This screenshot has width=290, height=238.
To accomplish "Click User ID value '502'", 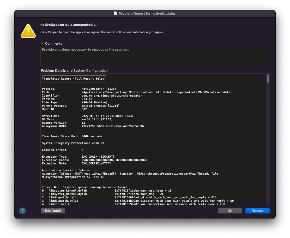I will [x=84, y=109].
